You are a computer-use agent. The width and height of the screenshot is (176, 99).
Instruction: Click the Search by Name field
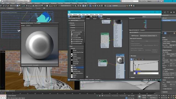[77, 20]
